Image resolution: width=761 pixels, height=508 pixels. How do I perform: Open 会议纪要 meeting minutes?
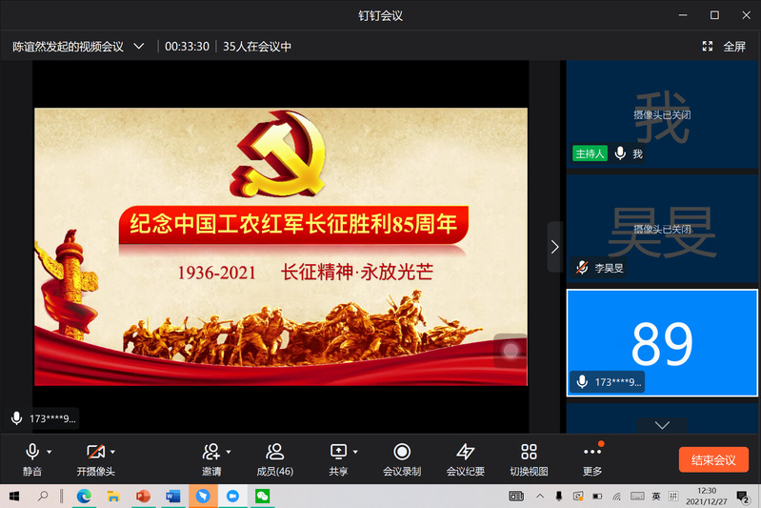click(466, 459)
